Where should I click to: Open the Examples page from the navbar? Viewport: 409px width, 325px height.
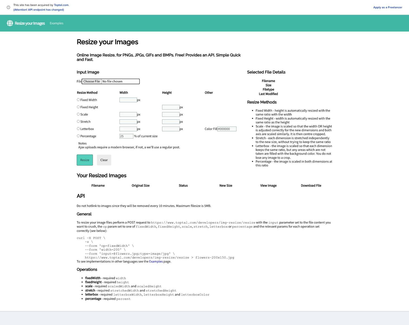pyautogui.click(x=56, y=23)
